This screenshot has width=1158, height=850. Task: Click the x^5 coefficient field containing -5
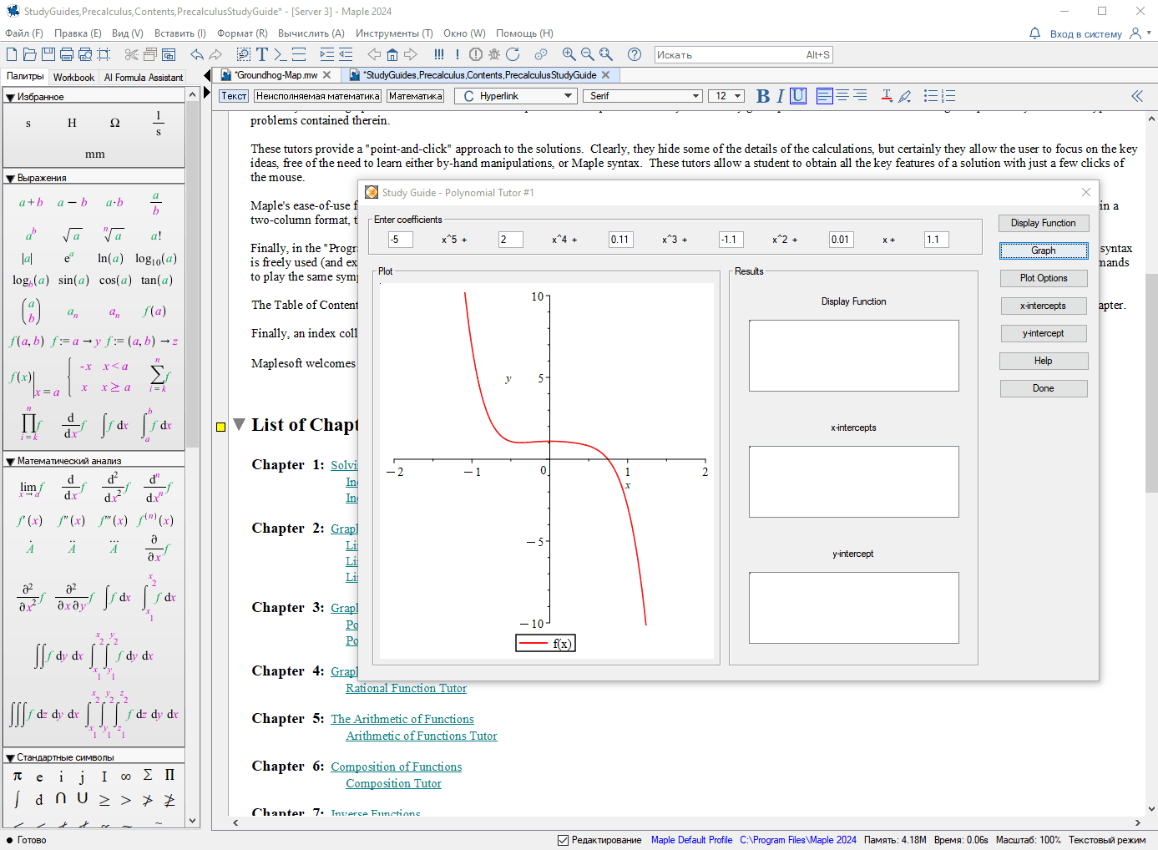[401, 240]
